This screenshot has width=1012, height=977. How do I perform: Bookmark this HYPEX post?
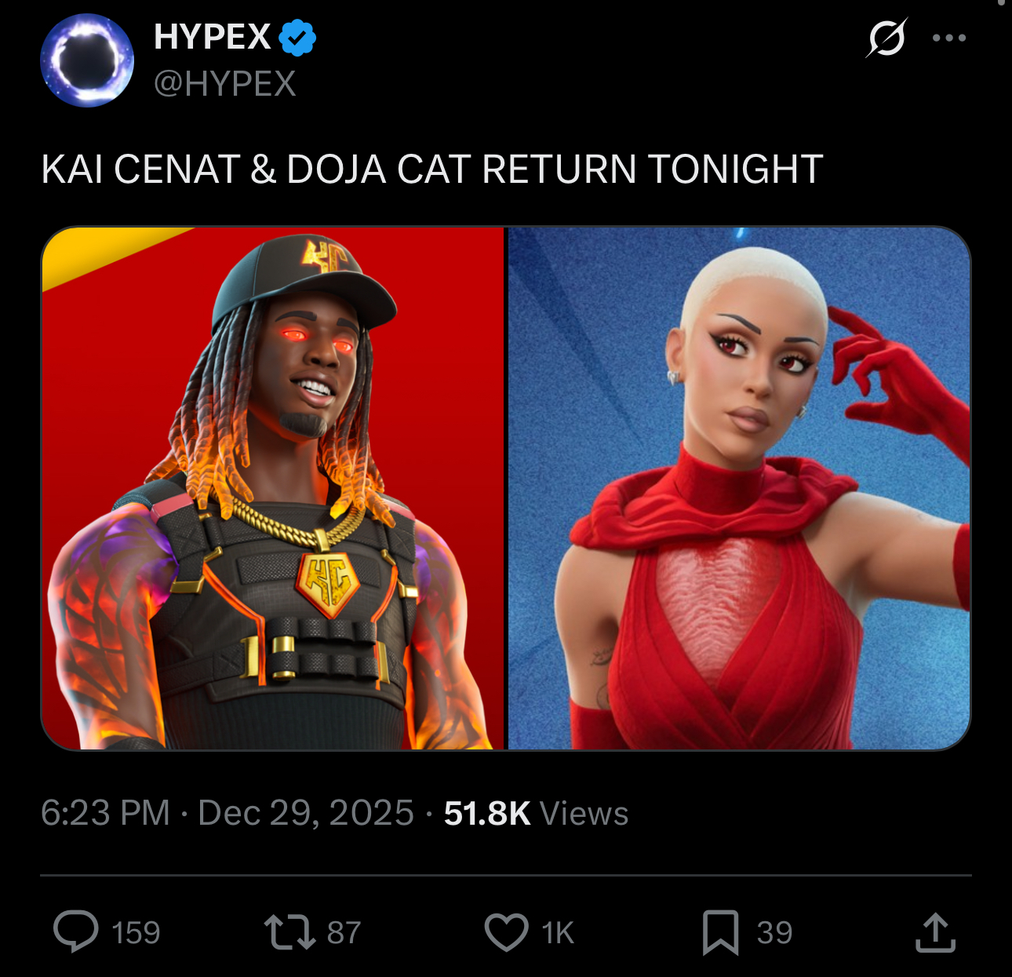click(x=720, y=932)
